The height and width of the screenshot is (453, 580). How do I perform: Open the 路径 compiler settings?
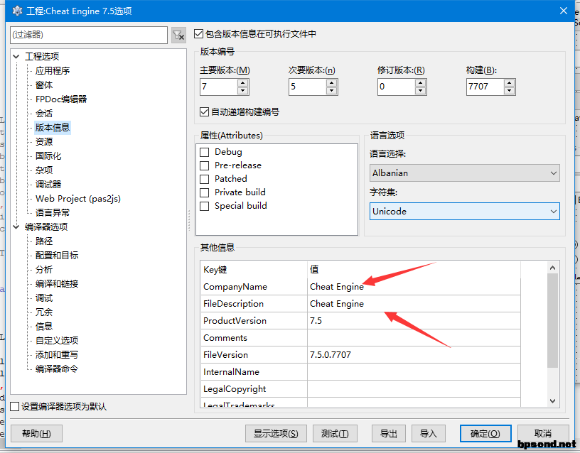44,241
